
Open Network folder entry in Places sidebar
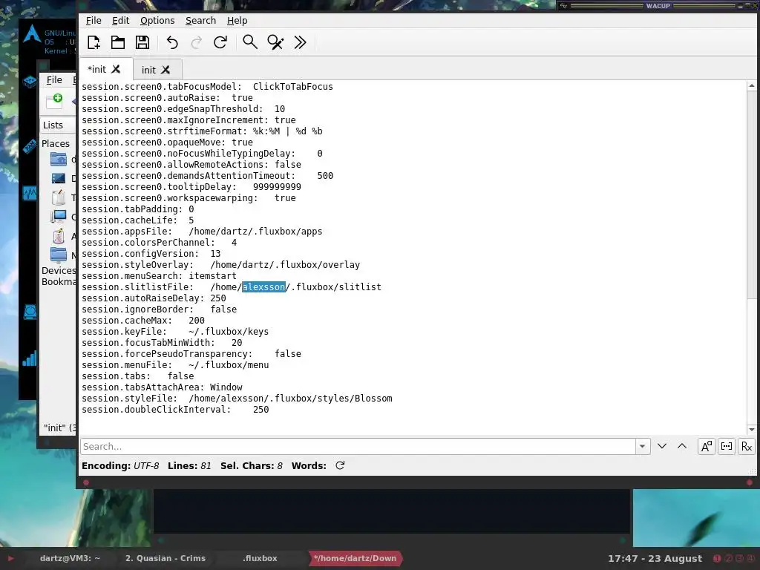click(59, 255)
